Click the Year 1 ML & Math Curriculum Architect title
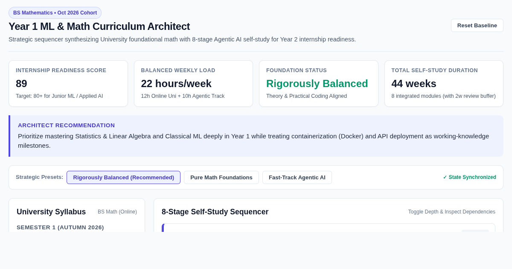Screen dimensions: 512x269 [x=99, y=26]
